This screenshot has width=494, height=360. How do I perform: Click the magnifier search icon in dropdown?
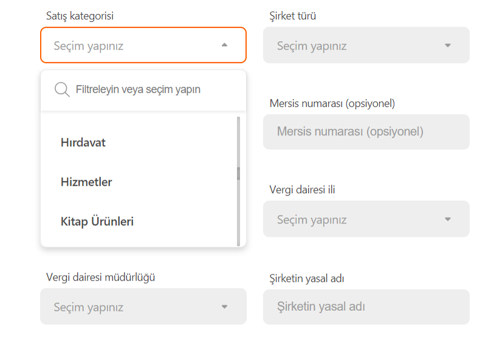pos(62,90)
